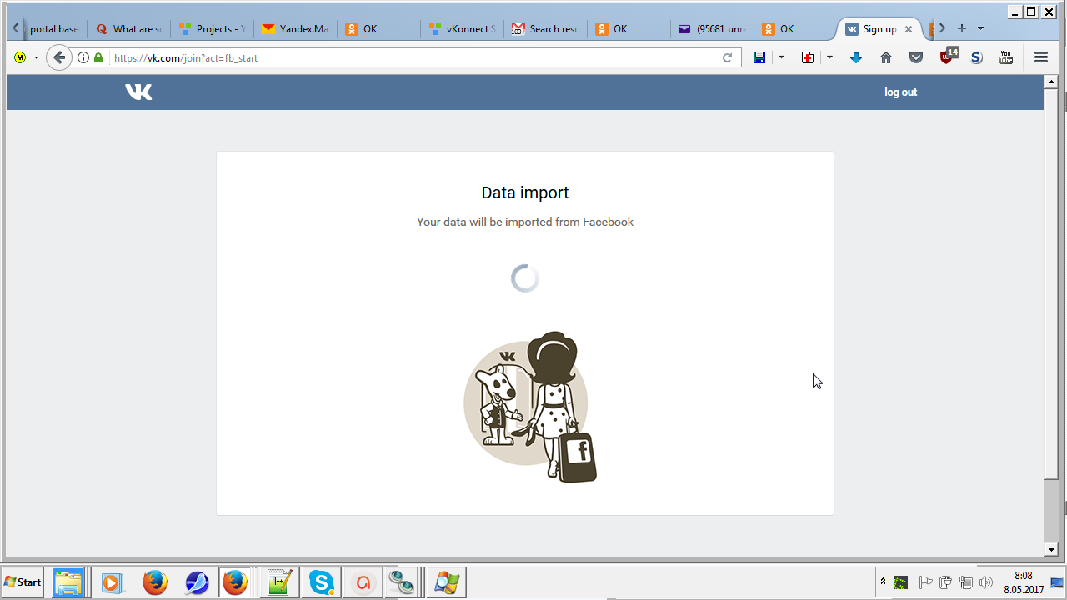Click the Show desktop button in the tray

(x=1056, y=582)
